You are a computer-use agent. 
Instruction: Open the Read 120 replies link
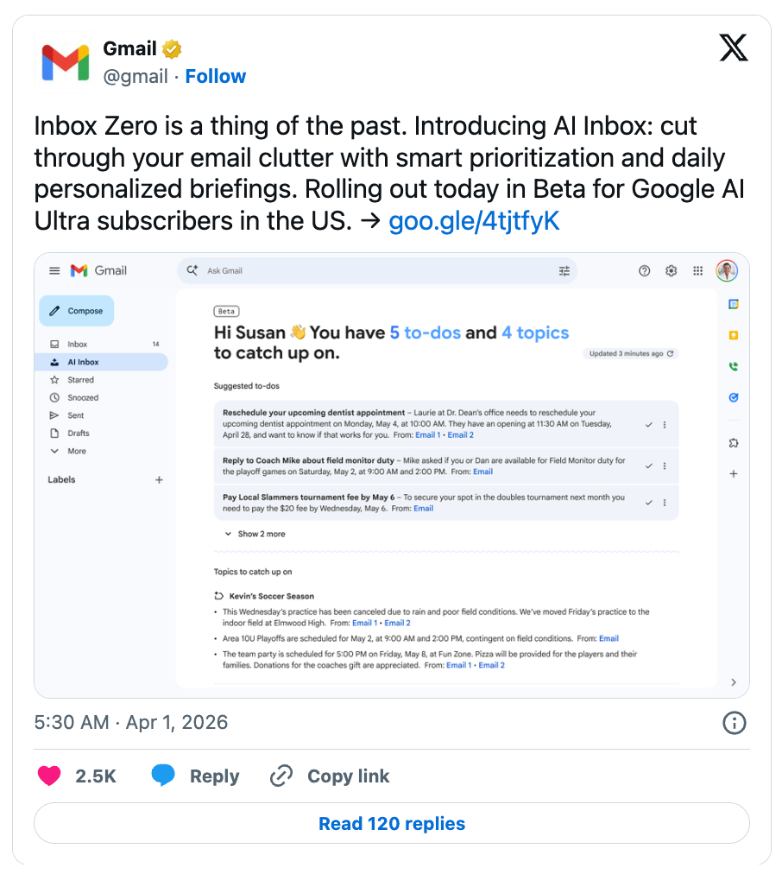(392, 824)
